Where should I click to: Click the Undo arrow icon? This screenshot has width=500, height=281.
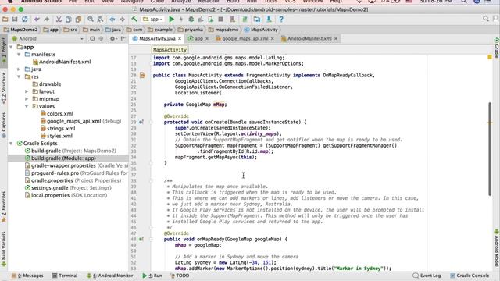[x=37, y=20]
